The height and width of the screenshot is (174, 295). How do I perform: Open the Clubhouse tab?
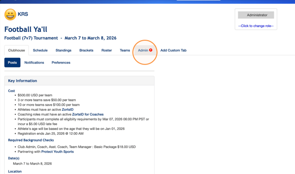click(17, 50)
